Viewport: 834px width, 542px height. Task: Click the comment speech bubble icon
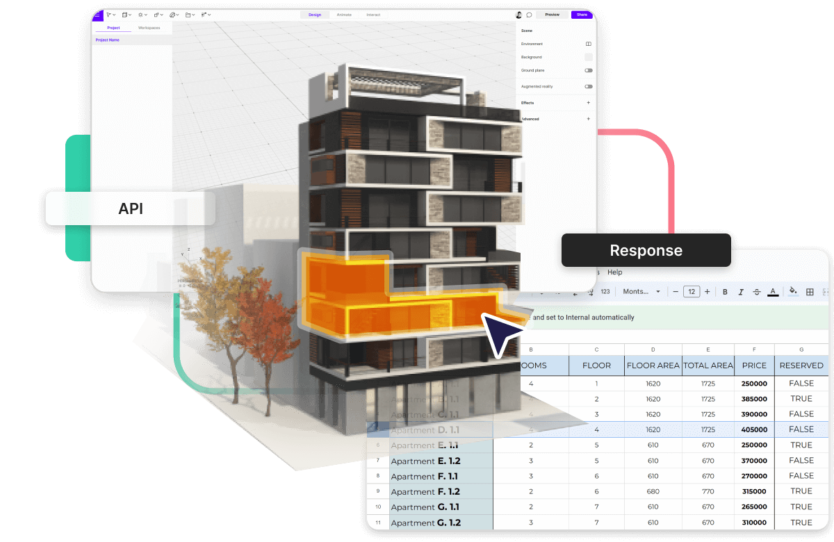(529, 15)
